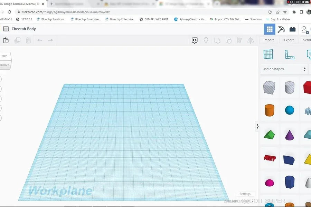Toggle browser side panel icon
The width and height of the screenshot is (311, 207).
click(x=301, y=12)
